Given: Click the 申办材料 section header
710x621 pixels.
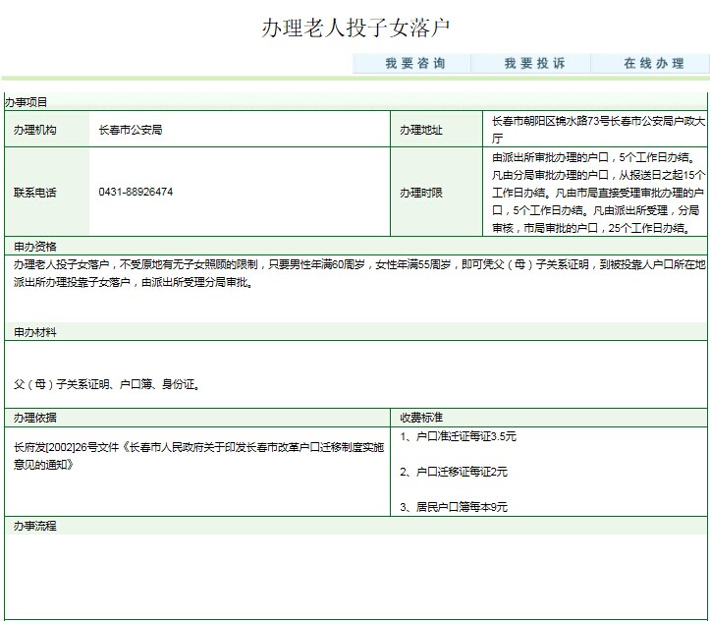Looking at the screenshot, I should (355, 332).
